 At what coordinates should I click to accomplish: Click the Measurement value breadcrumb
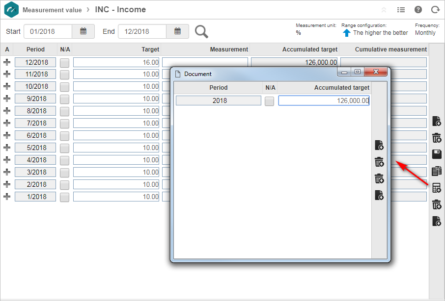pos(52,10)
